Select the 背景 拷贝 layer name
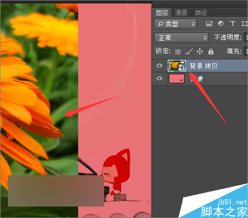The image size is (248, 218). click(203, 66)
